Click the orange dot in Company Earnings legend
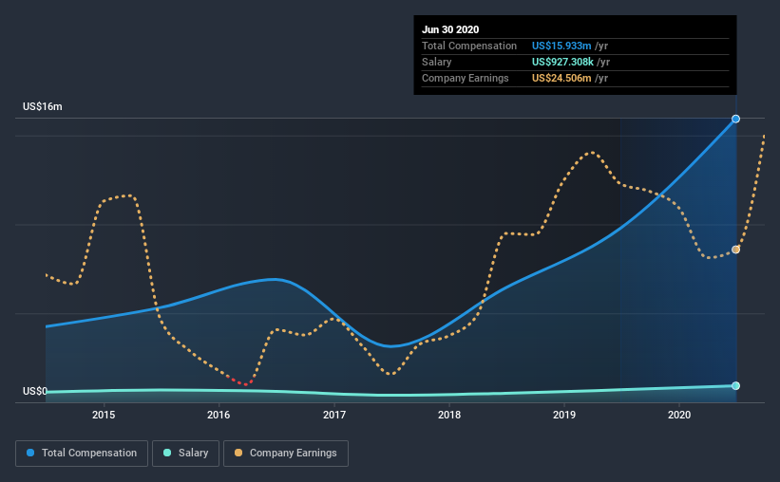This screenshot has height=482, width=780. [238, 453]
